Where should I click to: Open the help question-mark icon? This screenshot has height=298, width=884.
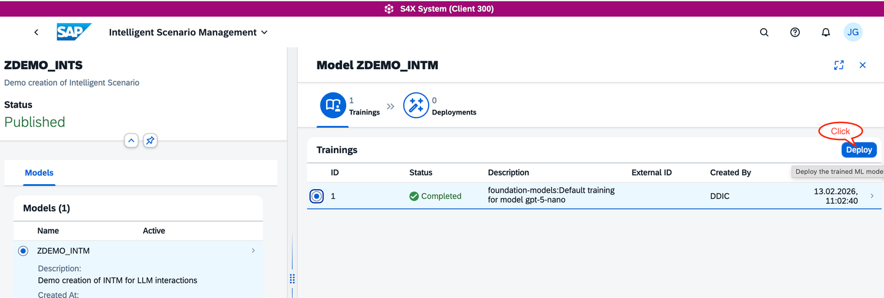795,32
